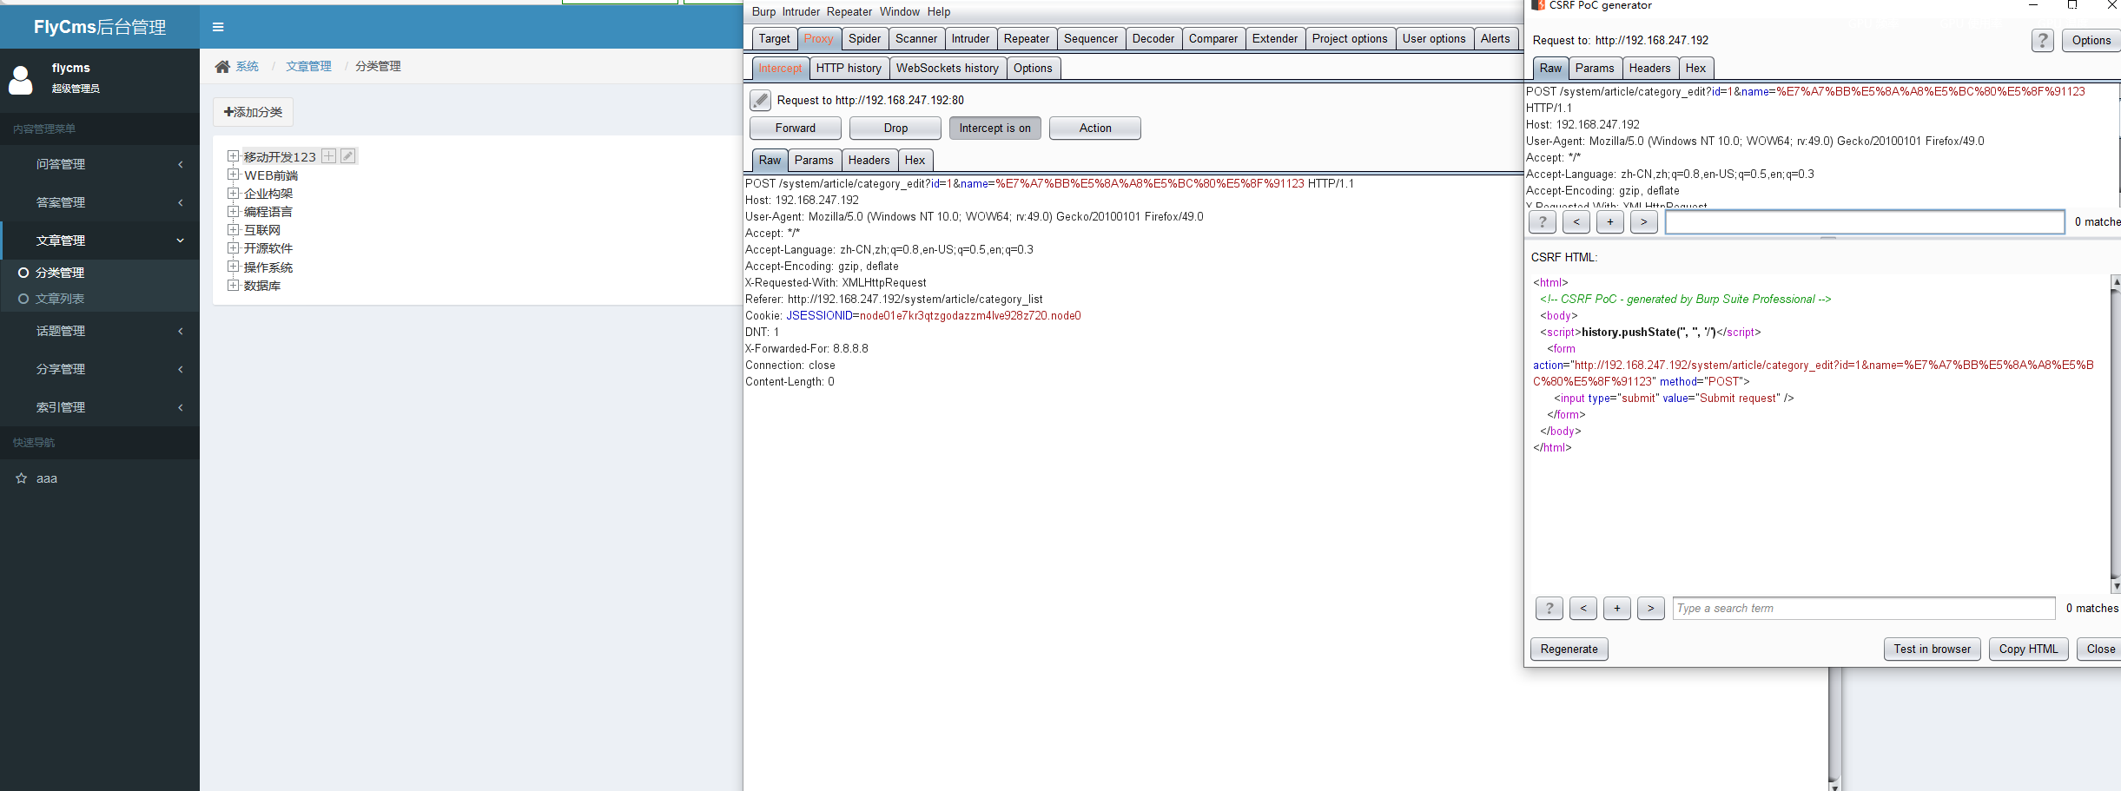Switch to the Scanner tab
Image resolution: width=2121 pixels, height=791 pixels.
click(x=916, y=38)
